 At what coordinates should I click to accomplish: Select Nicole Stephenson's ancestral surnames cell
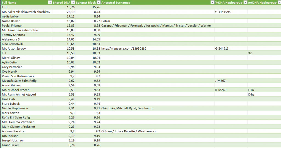click(127, 108)
